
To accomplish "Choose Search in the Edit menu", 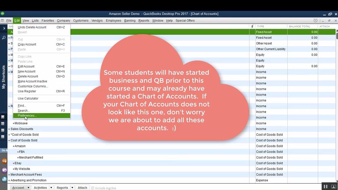I will [x=42, y=111].
